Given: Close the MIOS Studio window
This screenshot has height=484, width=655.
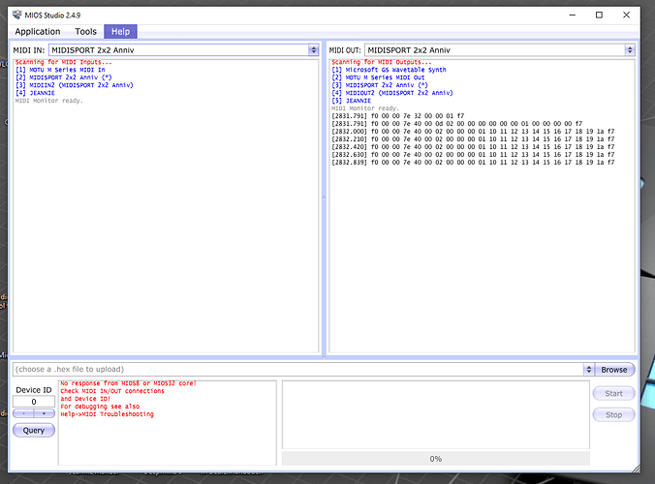Looking at the screenshot, I should (626, 15).
